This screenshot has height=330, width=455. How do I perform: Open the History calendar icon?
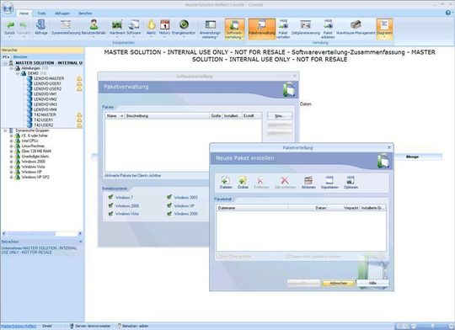[164, 28]
